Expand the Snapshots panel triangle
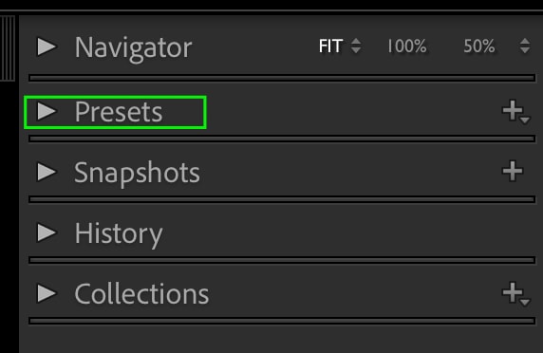This screenshot has height=353, width=543. click(x=47, y=172)
